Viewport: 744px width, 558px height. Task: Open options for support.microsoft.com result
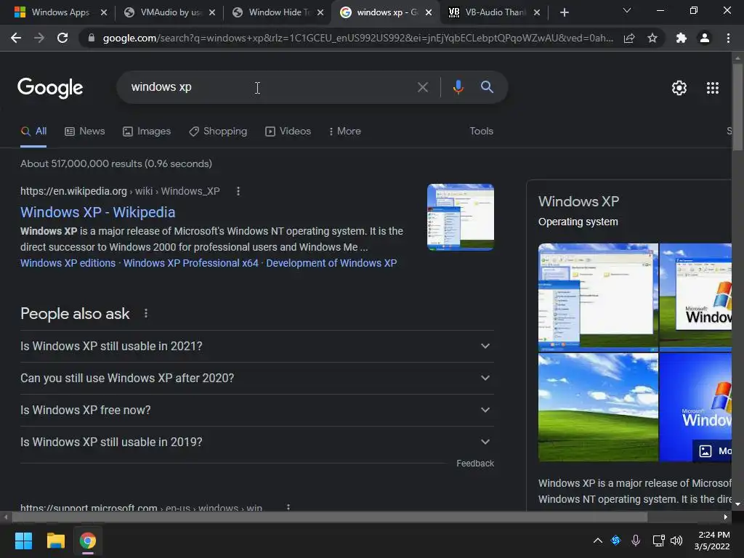tap(288, 506)
